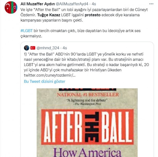Open Ali Muzaffer Aydın's profile avatar

coord(11,7)
